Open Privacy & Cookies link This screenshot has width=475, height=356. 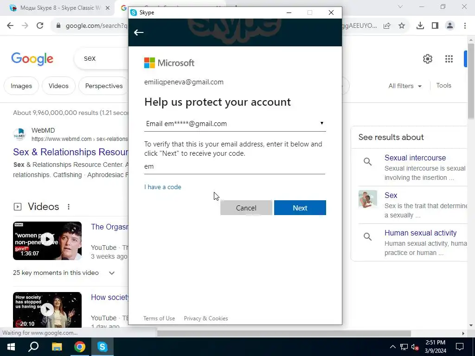(x=205, y=318)
